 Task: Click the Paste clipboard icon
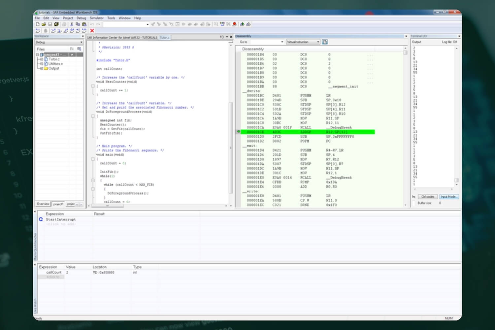click(x=84, y=24)
